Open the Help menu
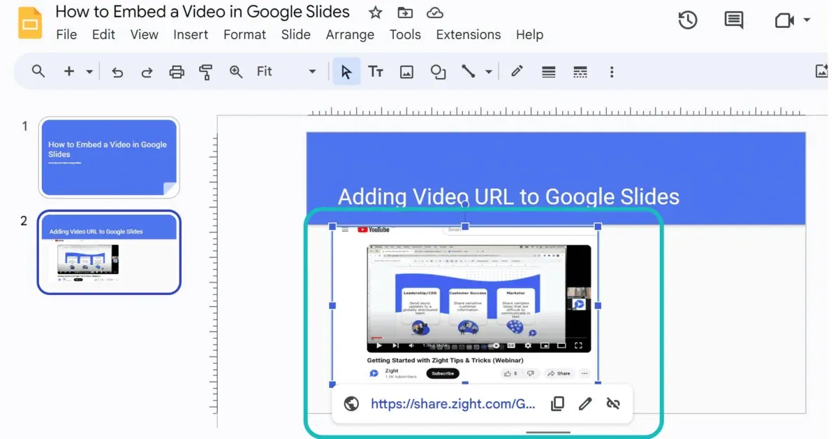The height and width of the screenshot is (439, 838). 529,35
